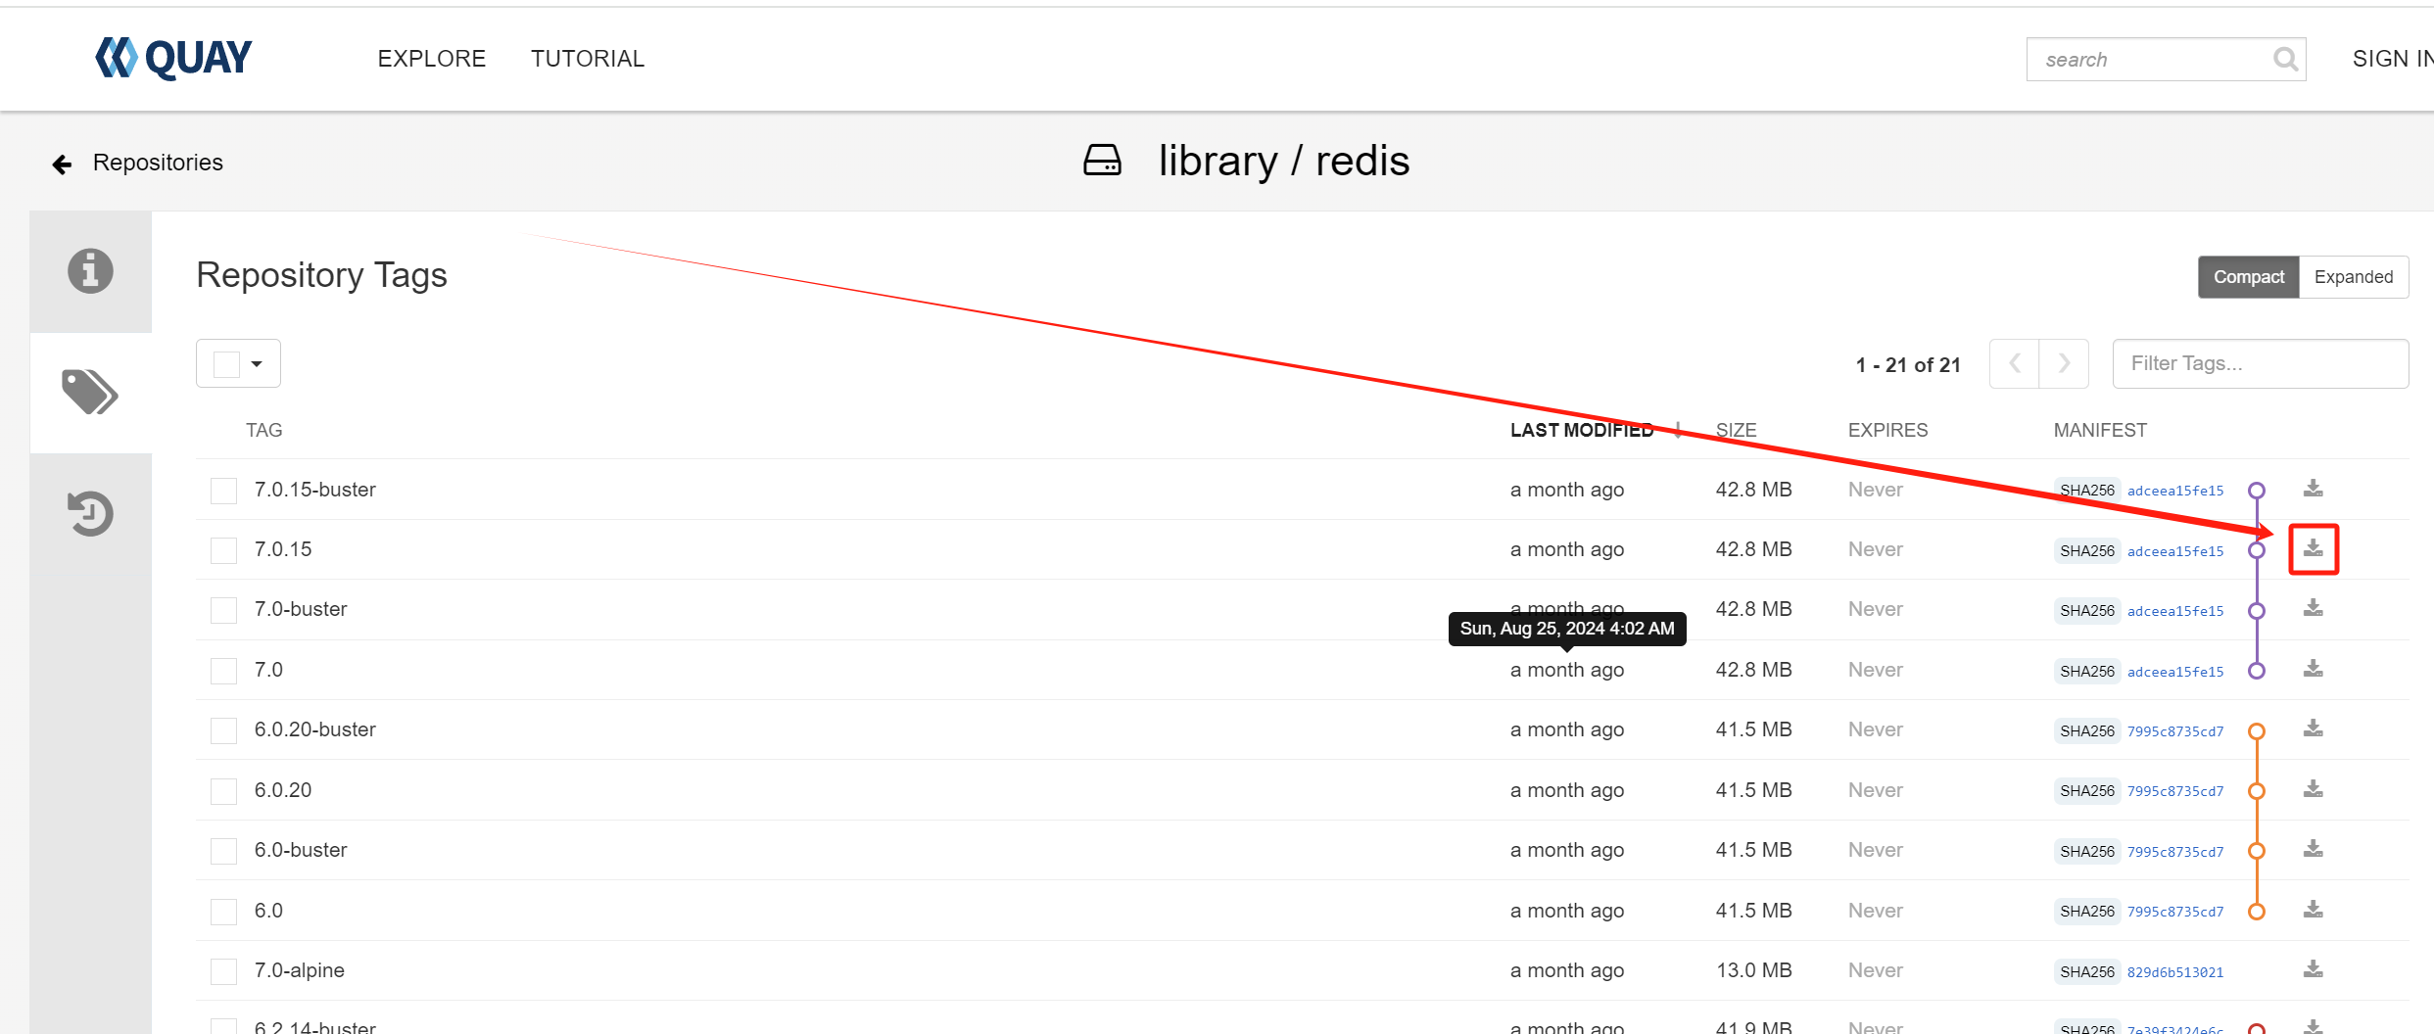Tick the checkbox for tag 7.0
Image resolution: width=2434 pixels, height=1034 pixels.
(x=223, y=671)
